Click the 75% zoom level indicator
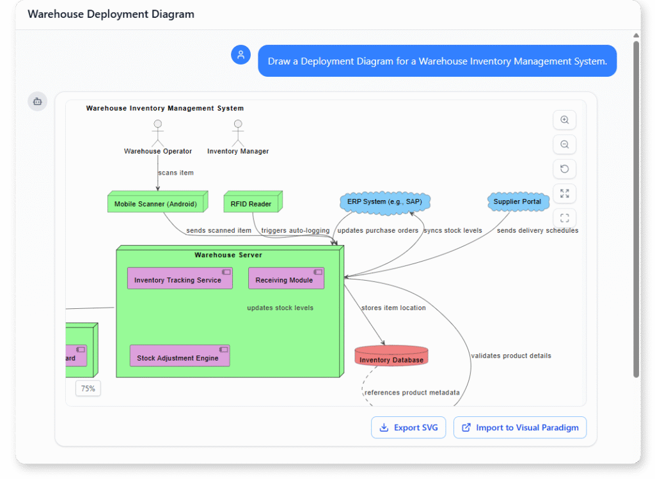The height and width of the screenshot is (479, 655). [x=88, y=388]
